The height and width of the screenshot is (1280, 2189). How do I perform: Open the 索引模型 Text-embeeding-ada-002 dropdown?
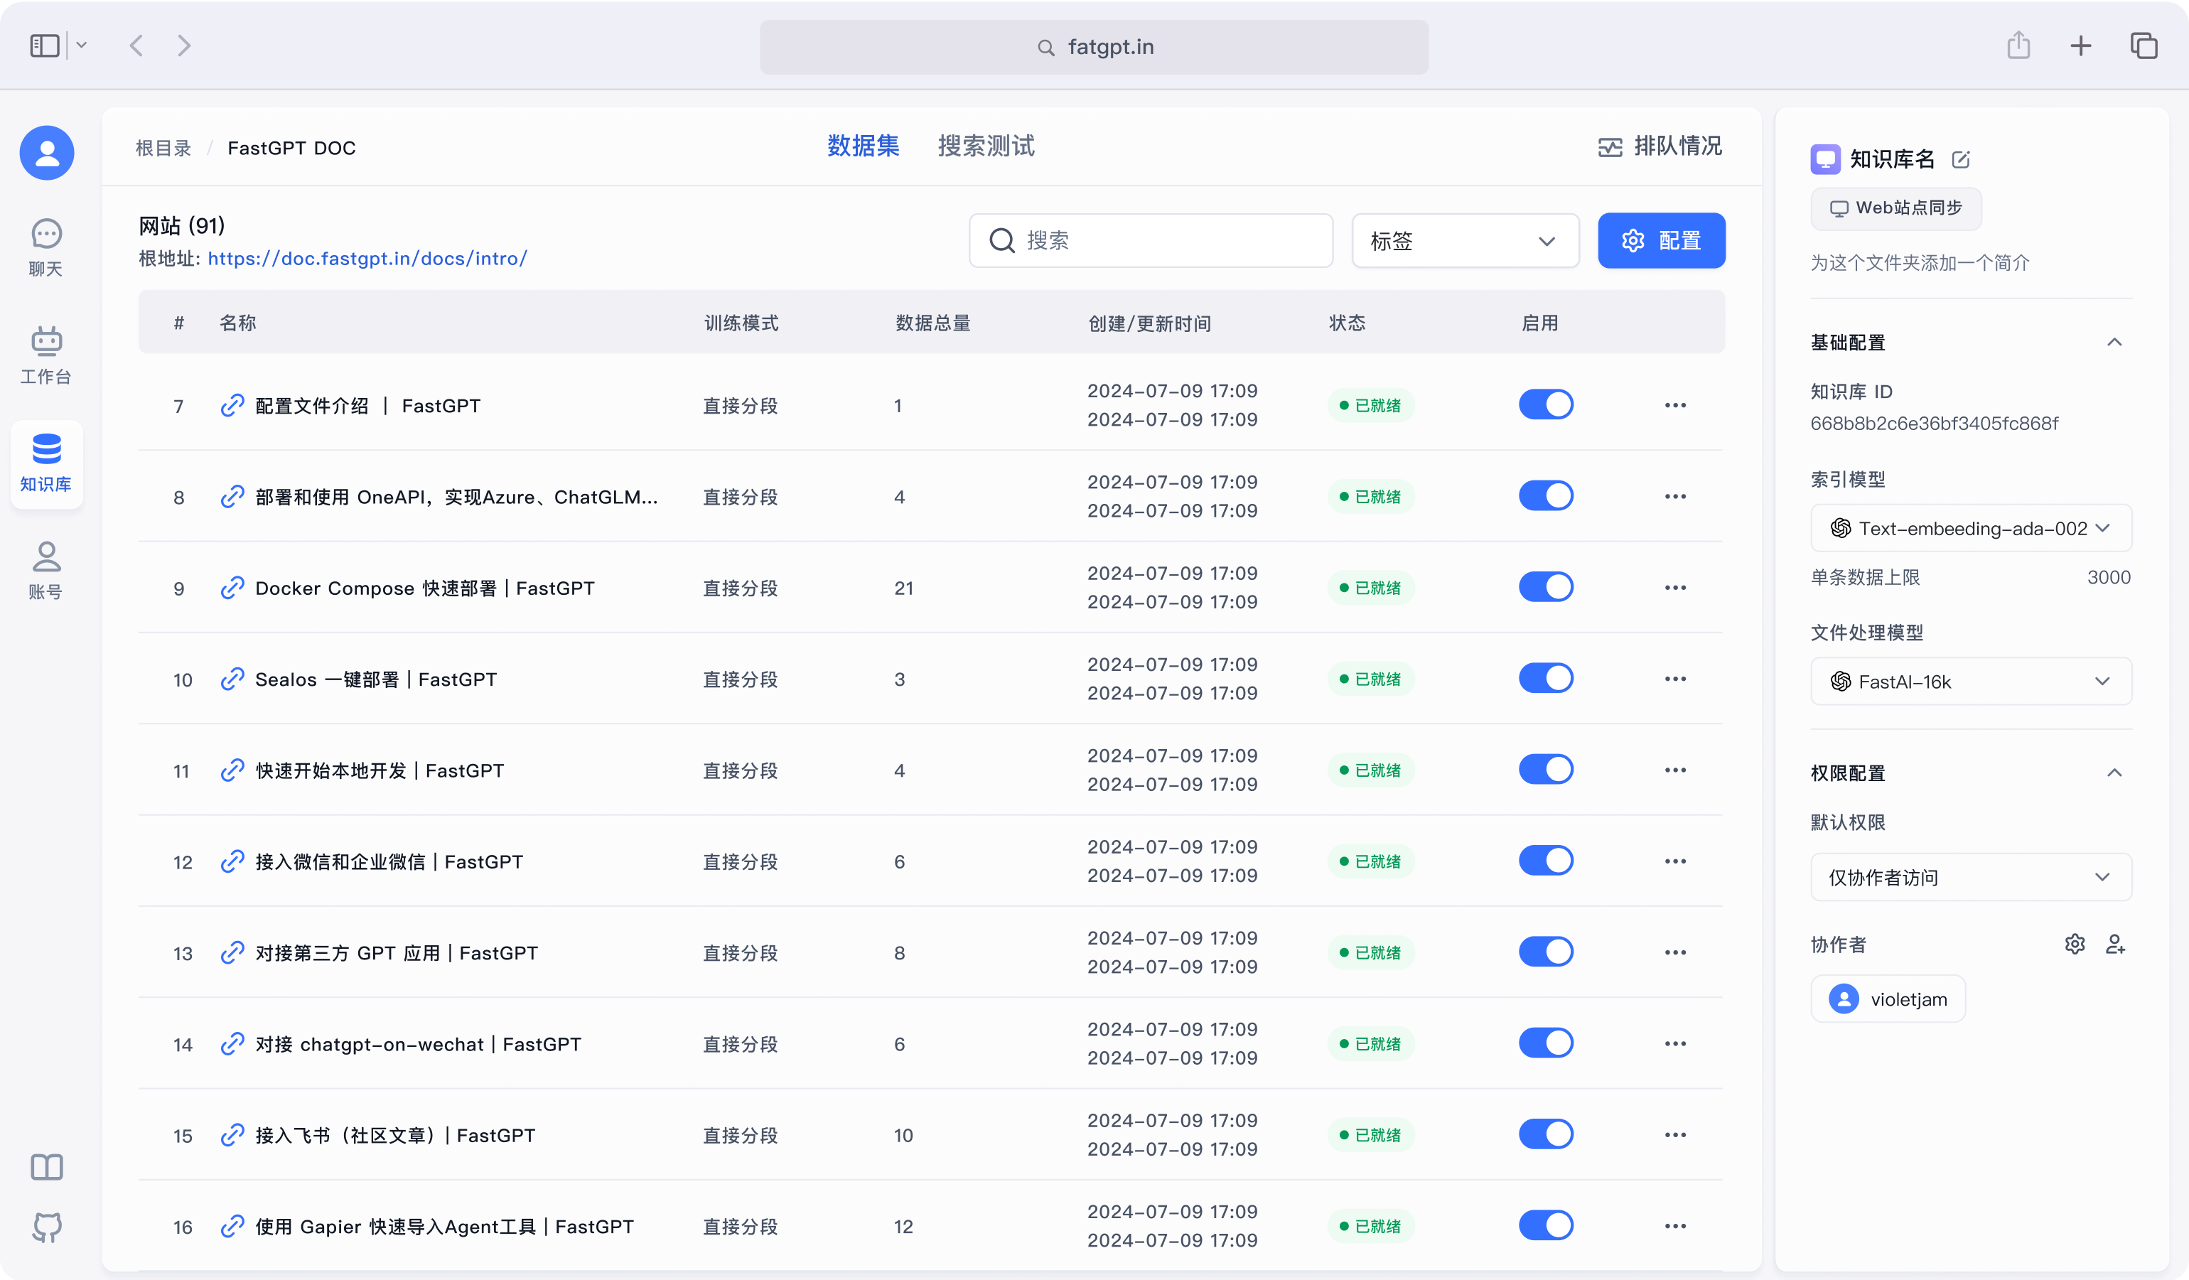[x=1971, y=528]
